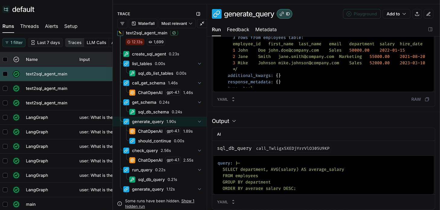Tick the checkbox for the main run row
This screenshot has height=210, width=440.
pos(5,204)
